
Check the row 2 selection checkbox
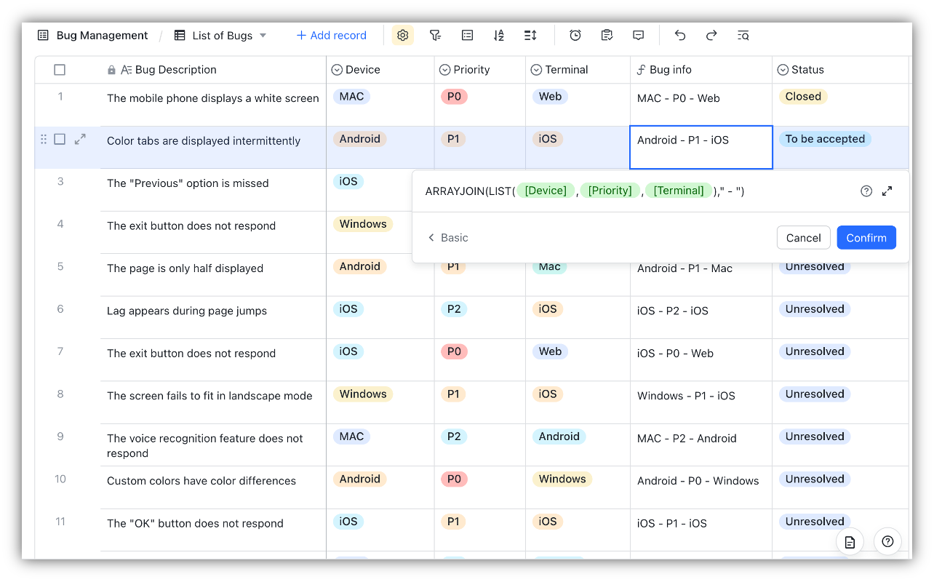[60, 139]
